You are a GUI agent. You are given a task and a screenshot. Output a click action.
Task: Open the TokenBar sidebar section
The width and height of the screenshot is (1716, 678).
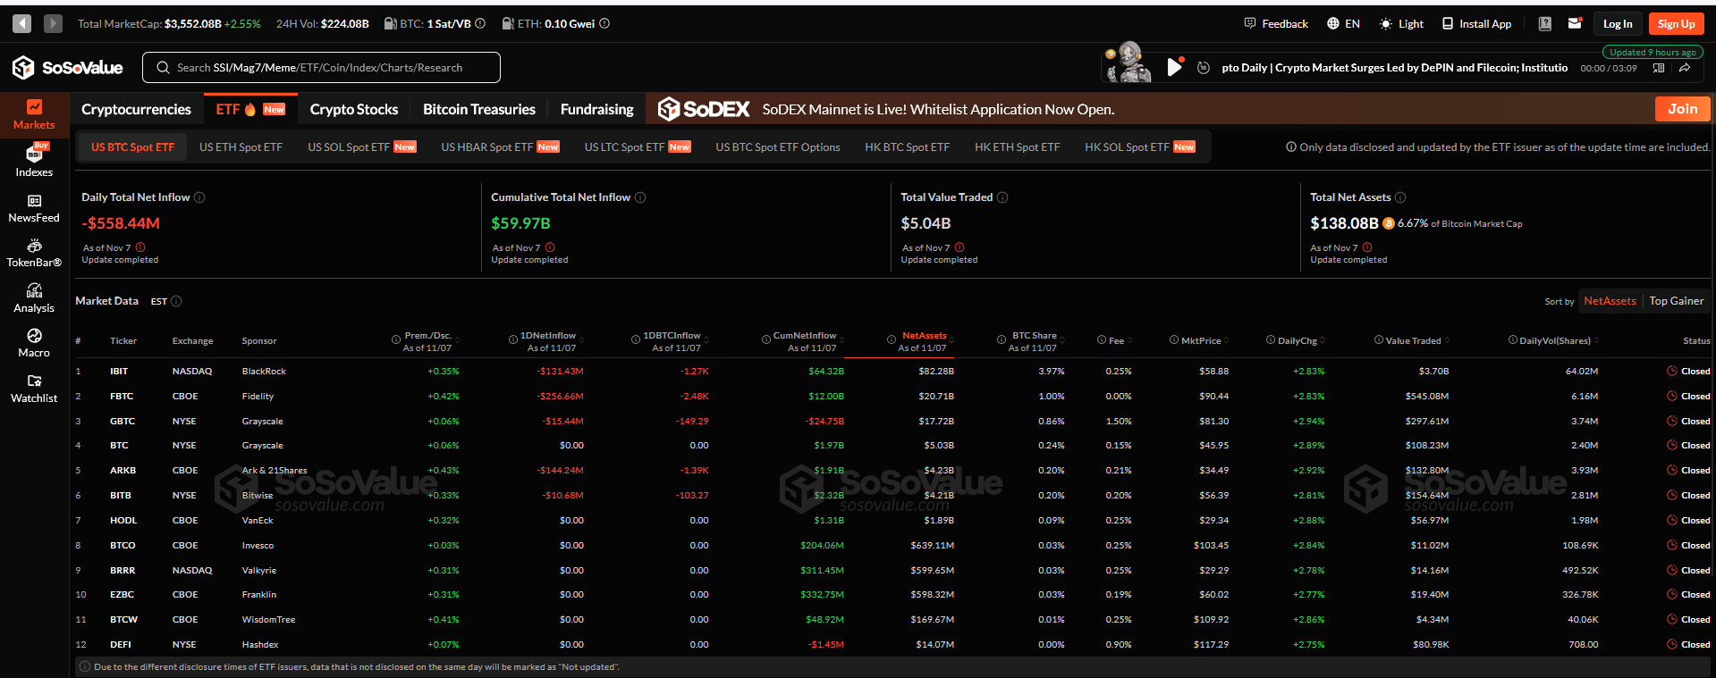(34, 253)
